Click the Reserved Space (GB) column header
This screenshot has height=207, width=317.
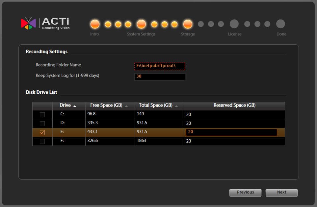[x=234, y=105]
